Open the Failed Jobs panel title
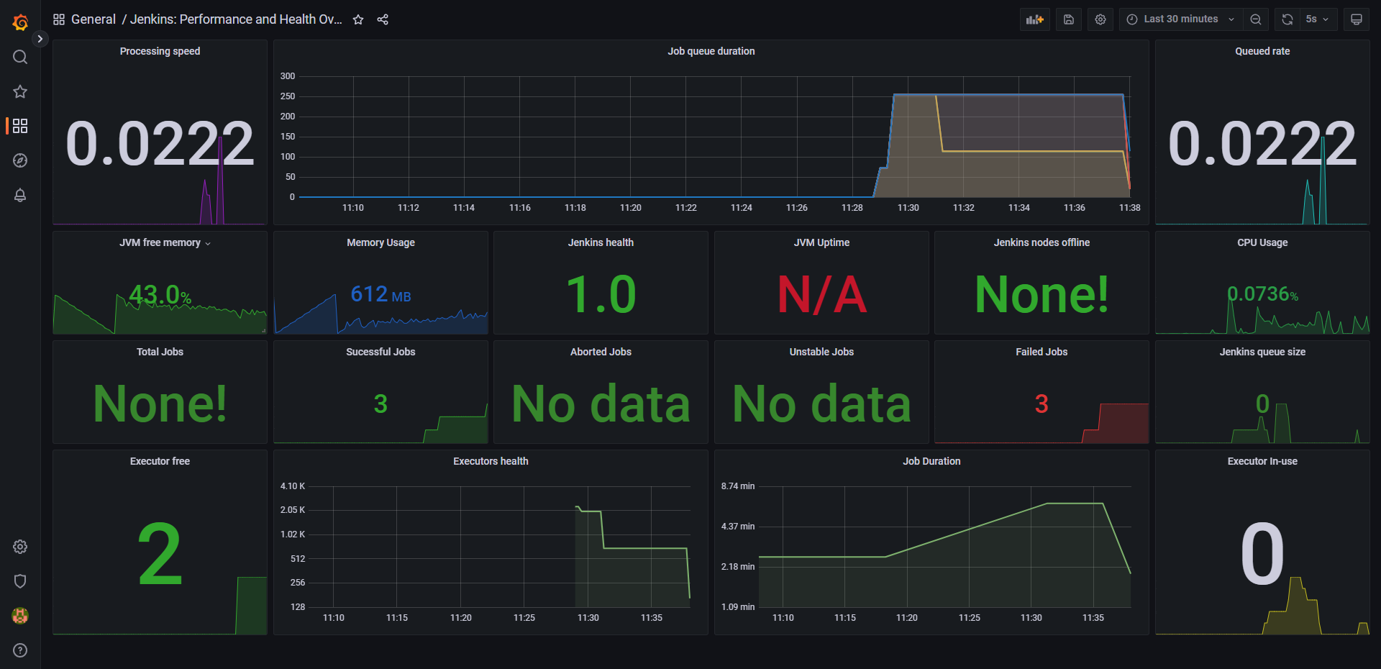This screenshot has width=1381, height=669. coord(1042,352)
